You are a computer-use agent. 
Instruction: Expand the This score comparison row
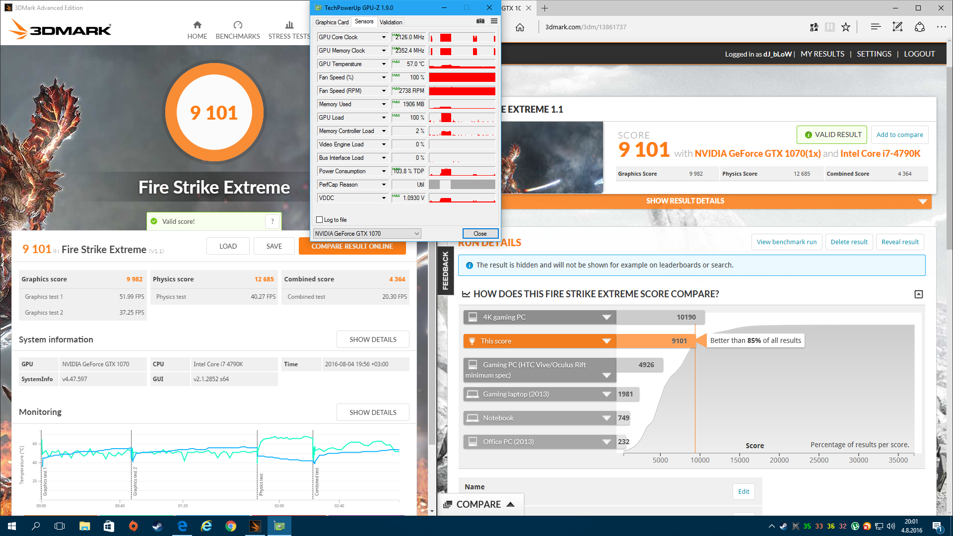[606, 341]
